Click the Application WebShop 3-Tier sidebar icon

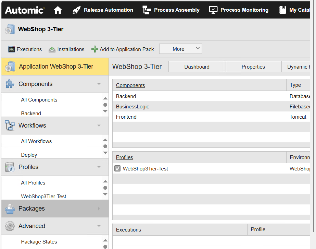tap(10, 67)
